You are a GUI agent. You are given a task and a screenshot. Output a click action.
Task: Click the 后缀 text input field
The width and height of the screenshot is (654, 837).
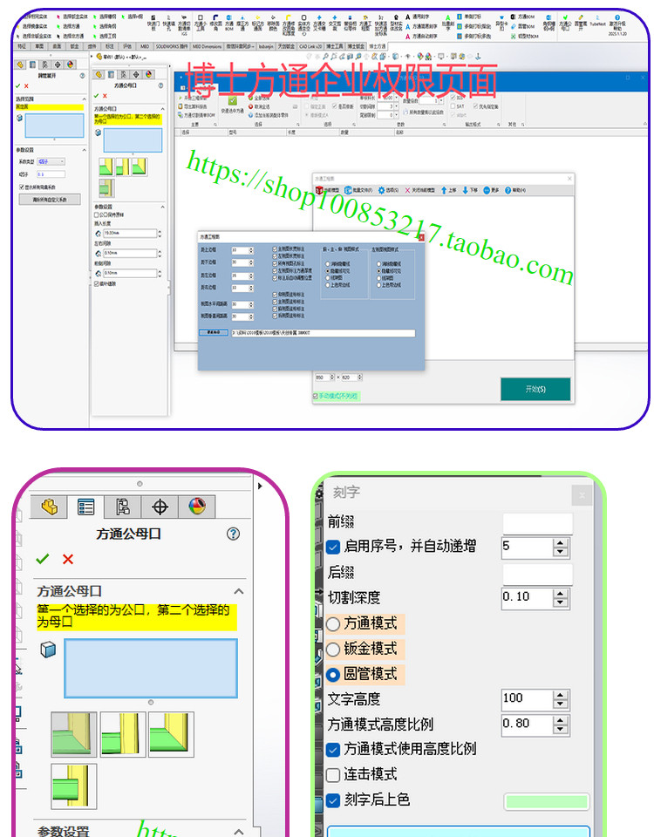coord(538,575)
